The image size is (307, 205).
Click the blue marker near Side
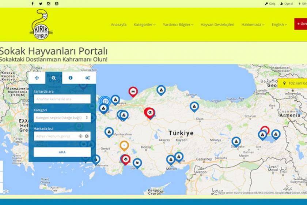coord(137,163)
